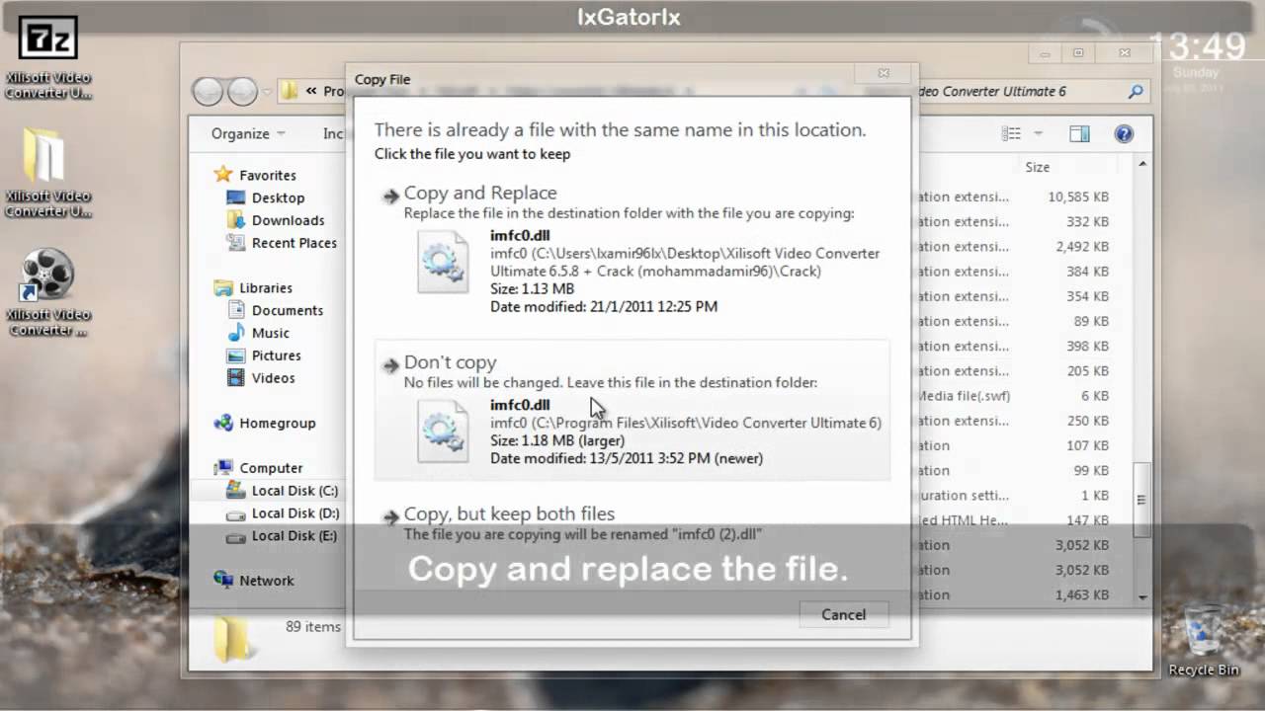The width and height of the screenshot is (1265, 711).
Task: Select Computer in navigation pane
Action: 259,468
